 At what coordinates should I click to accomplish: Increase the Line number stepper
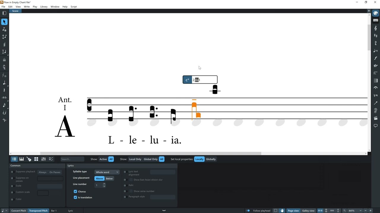click(x=104, y=184)
